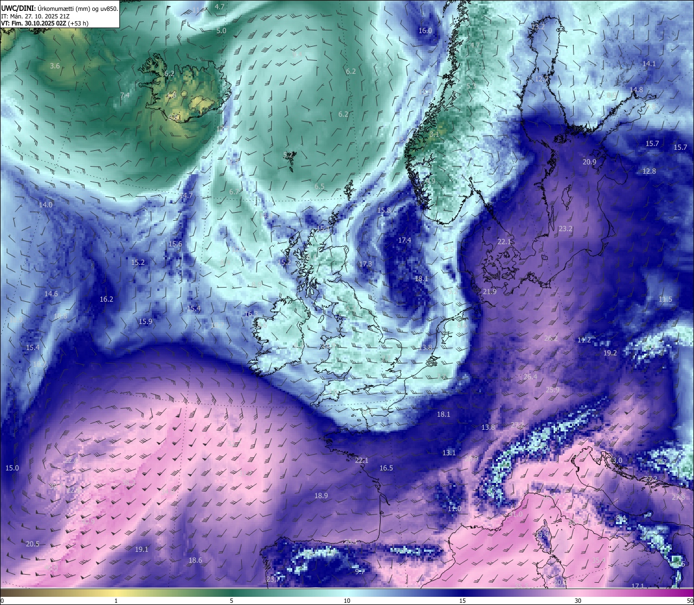Image resolution: width=694 pixels, height=605 pixels.
Task: Click the '14.6' value label
Action: click(51, 294)
